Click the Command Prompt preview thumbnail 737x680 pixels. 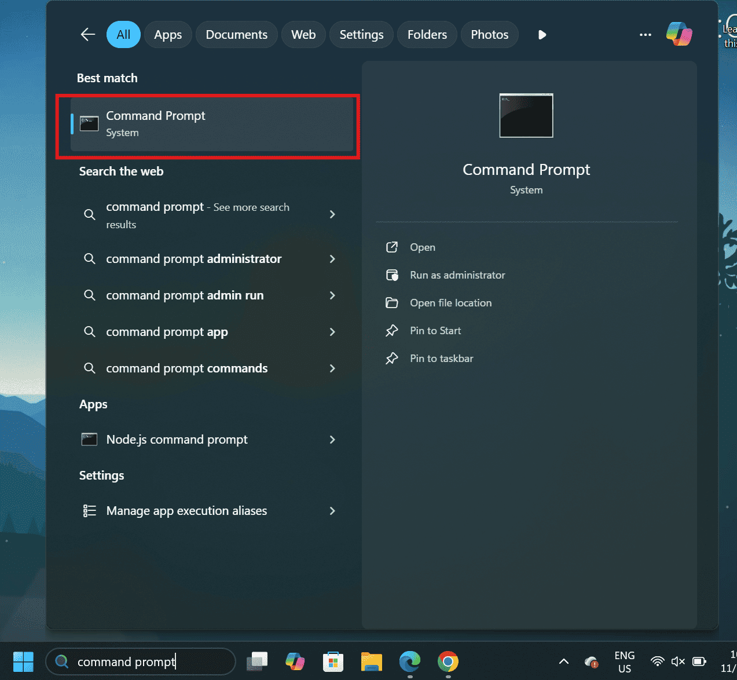526,115
